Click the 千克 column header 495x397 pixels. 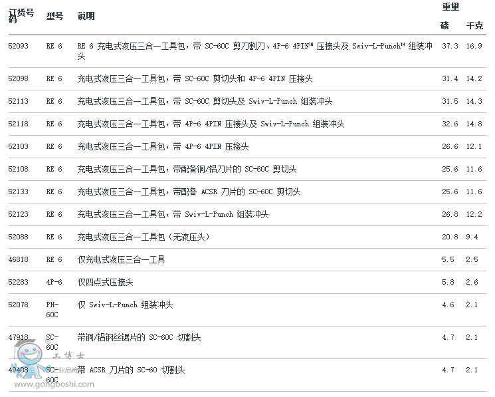tap(474, 26)
